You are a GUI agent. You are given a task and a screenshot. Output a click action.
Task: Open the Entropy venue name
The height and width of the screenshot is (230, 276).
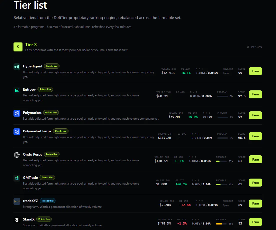point(29,89)
